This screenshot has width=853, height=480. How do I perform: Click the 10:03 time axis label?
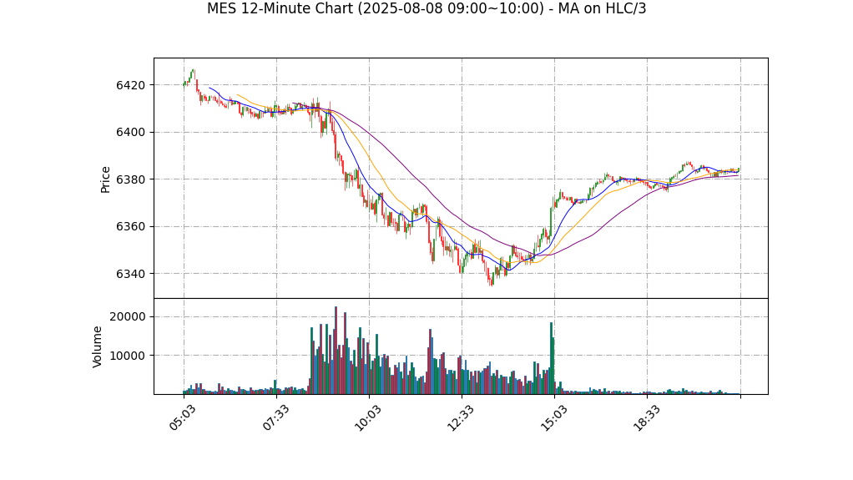coord(367,418)
